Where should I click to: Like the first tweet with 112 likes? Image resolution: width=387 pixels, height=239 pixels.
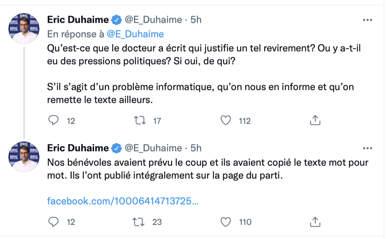(x=226, y=120)
